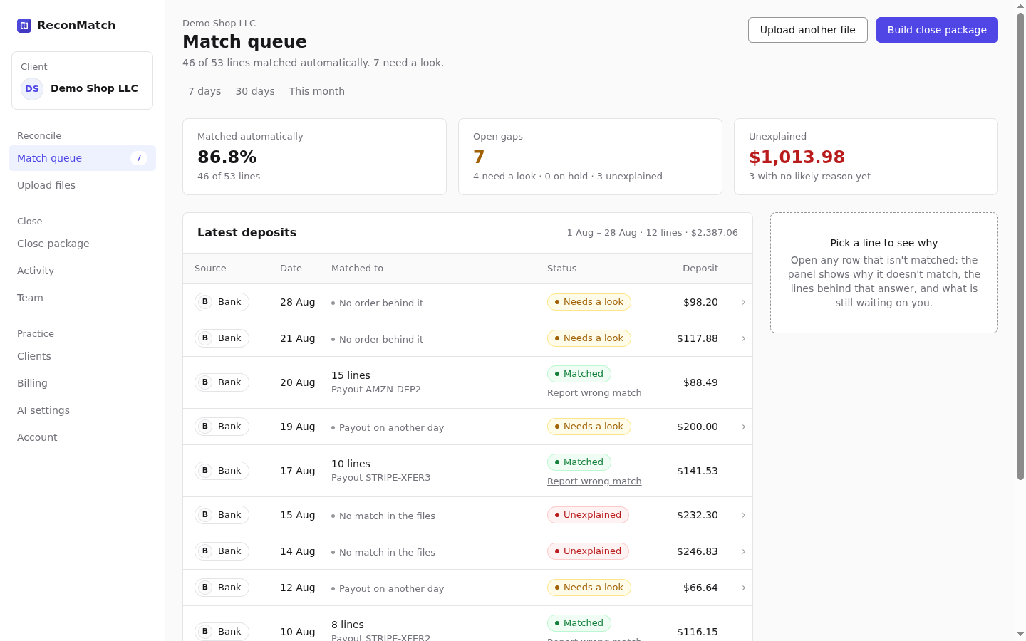This screenshot has height=641, width=1026.
Task: Click the ReconMatch logo icon
Action: click(24, 26)
